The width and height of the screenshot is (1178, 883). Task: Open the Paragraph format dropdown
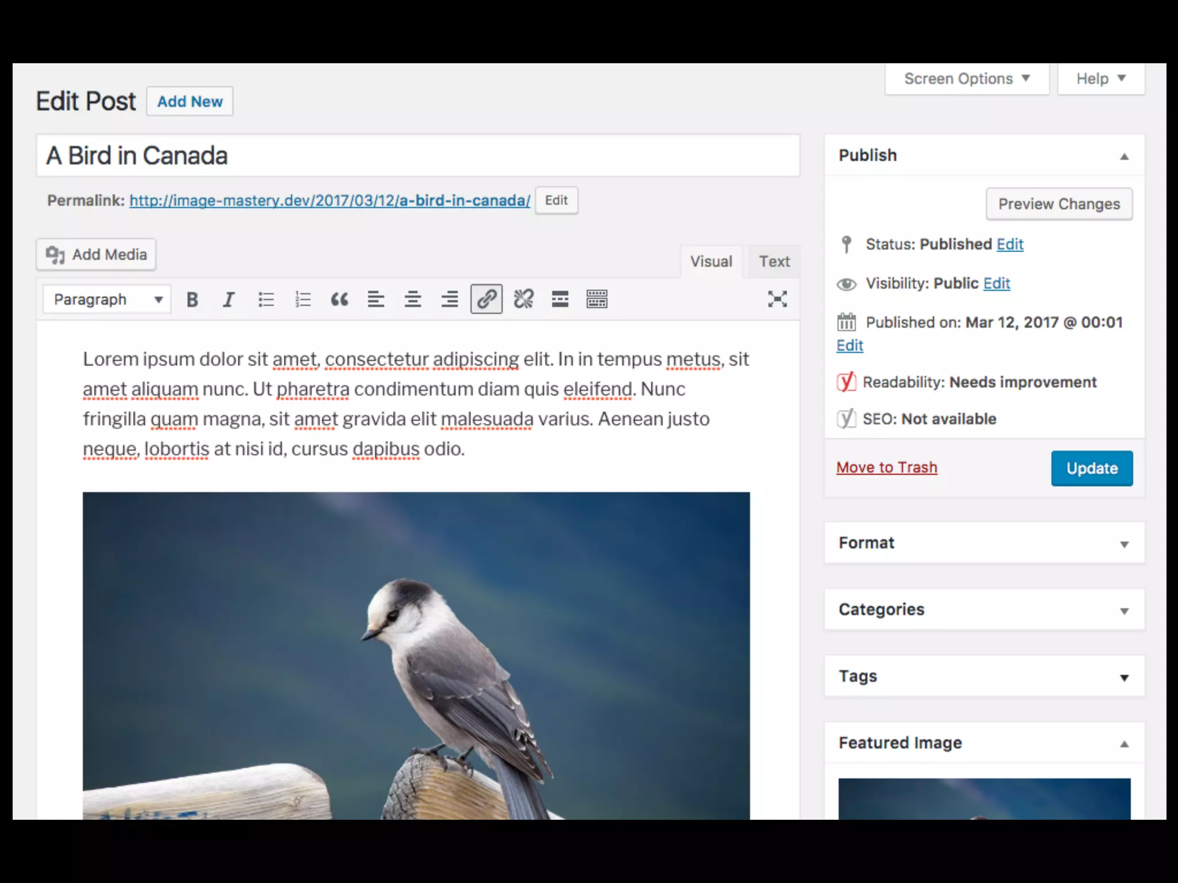pos(107,300)
